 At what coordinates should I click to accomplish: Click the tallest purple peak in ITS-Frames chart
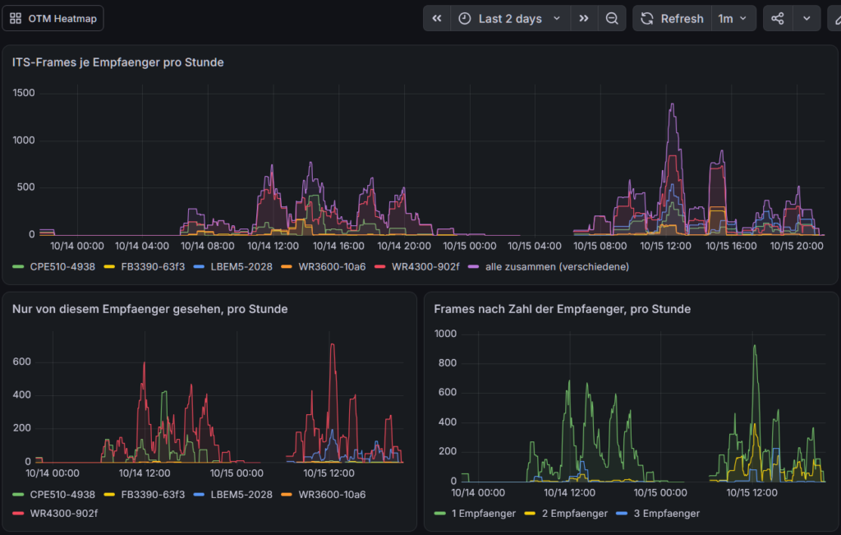click(672, 104)
